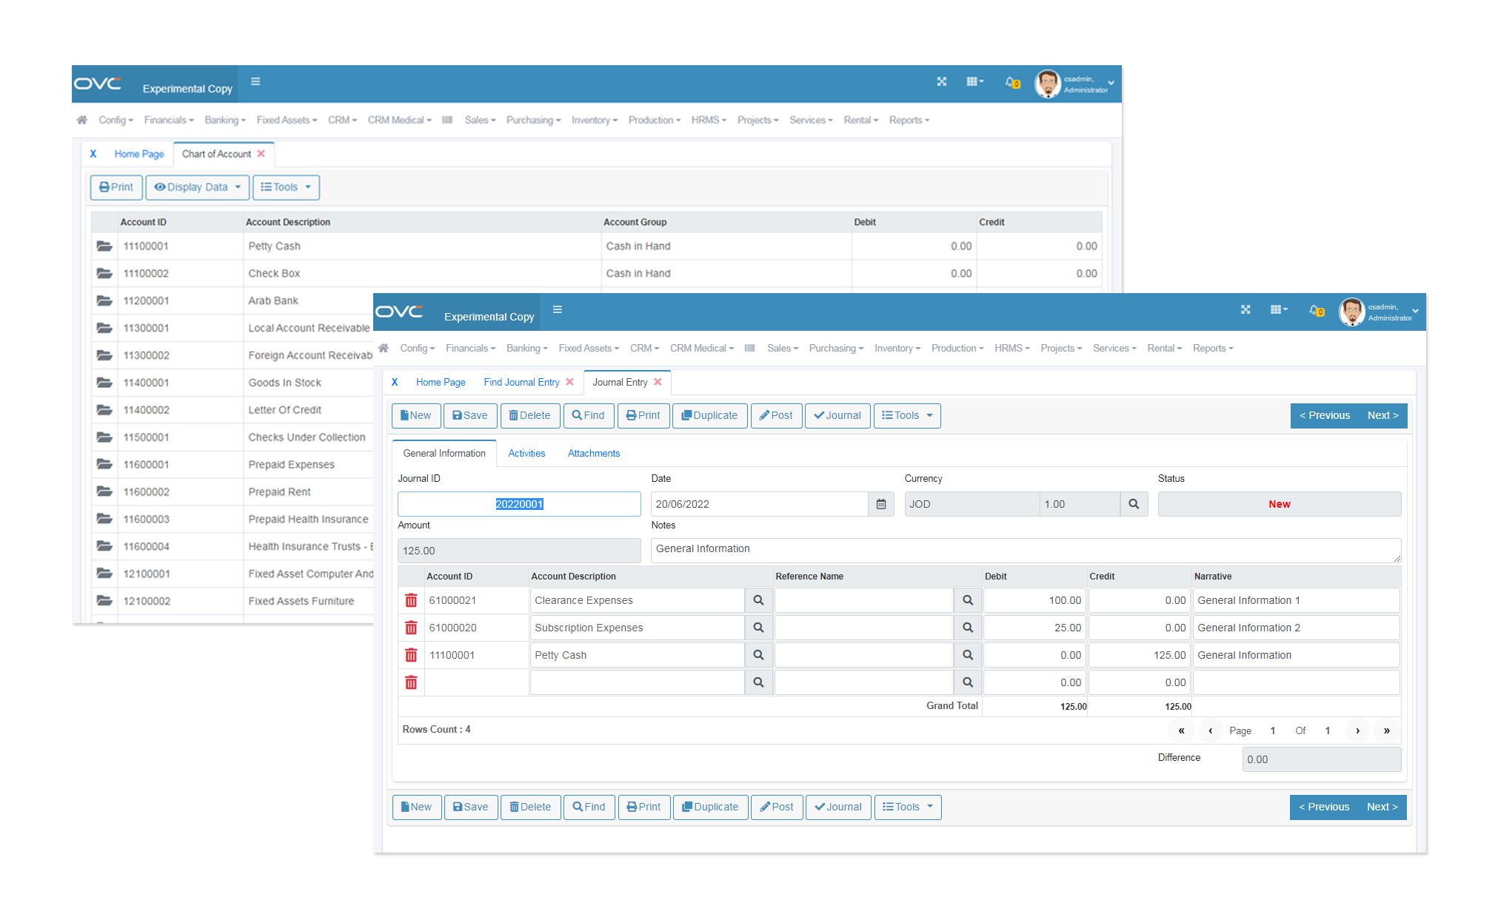Open account lookup for Clearance Expenses row
The width and height of the screenshot is (1498, 917).
758,600
